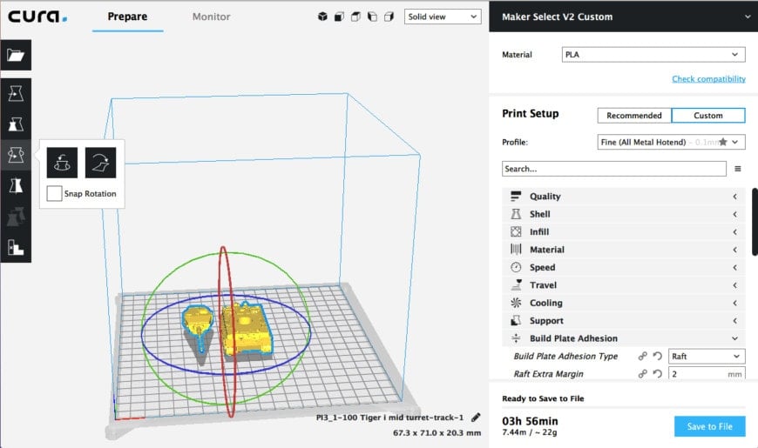This screenshot has width=758, height=448.
Task: Switch to 3D perspective camera view
Action: (322, 17)
